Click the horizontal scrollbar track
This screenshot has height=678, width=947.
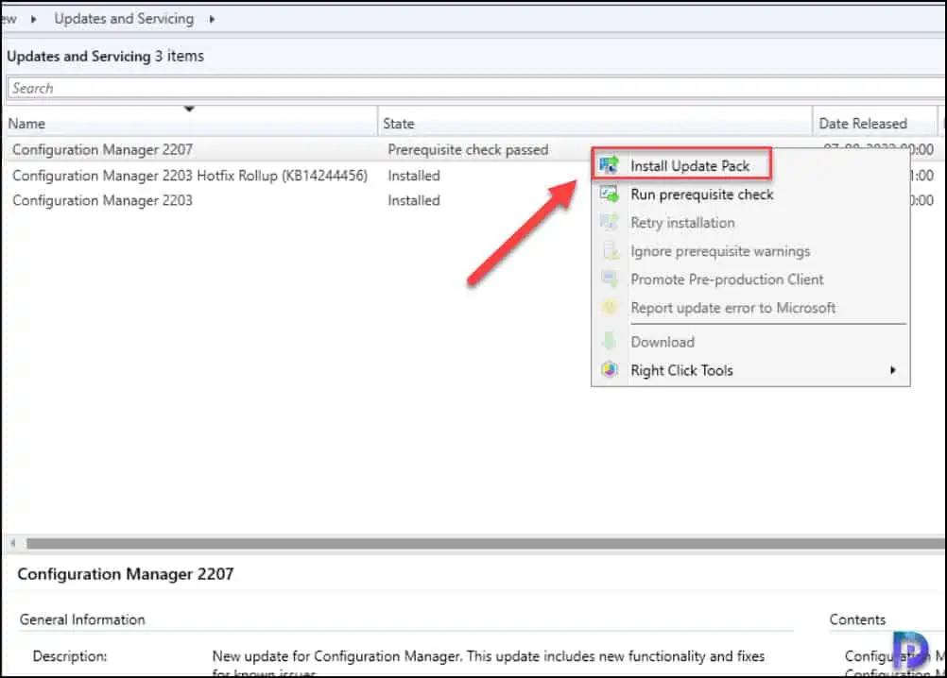[486, 544]
